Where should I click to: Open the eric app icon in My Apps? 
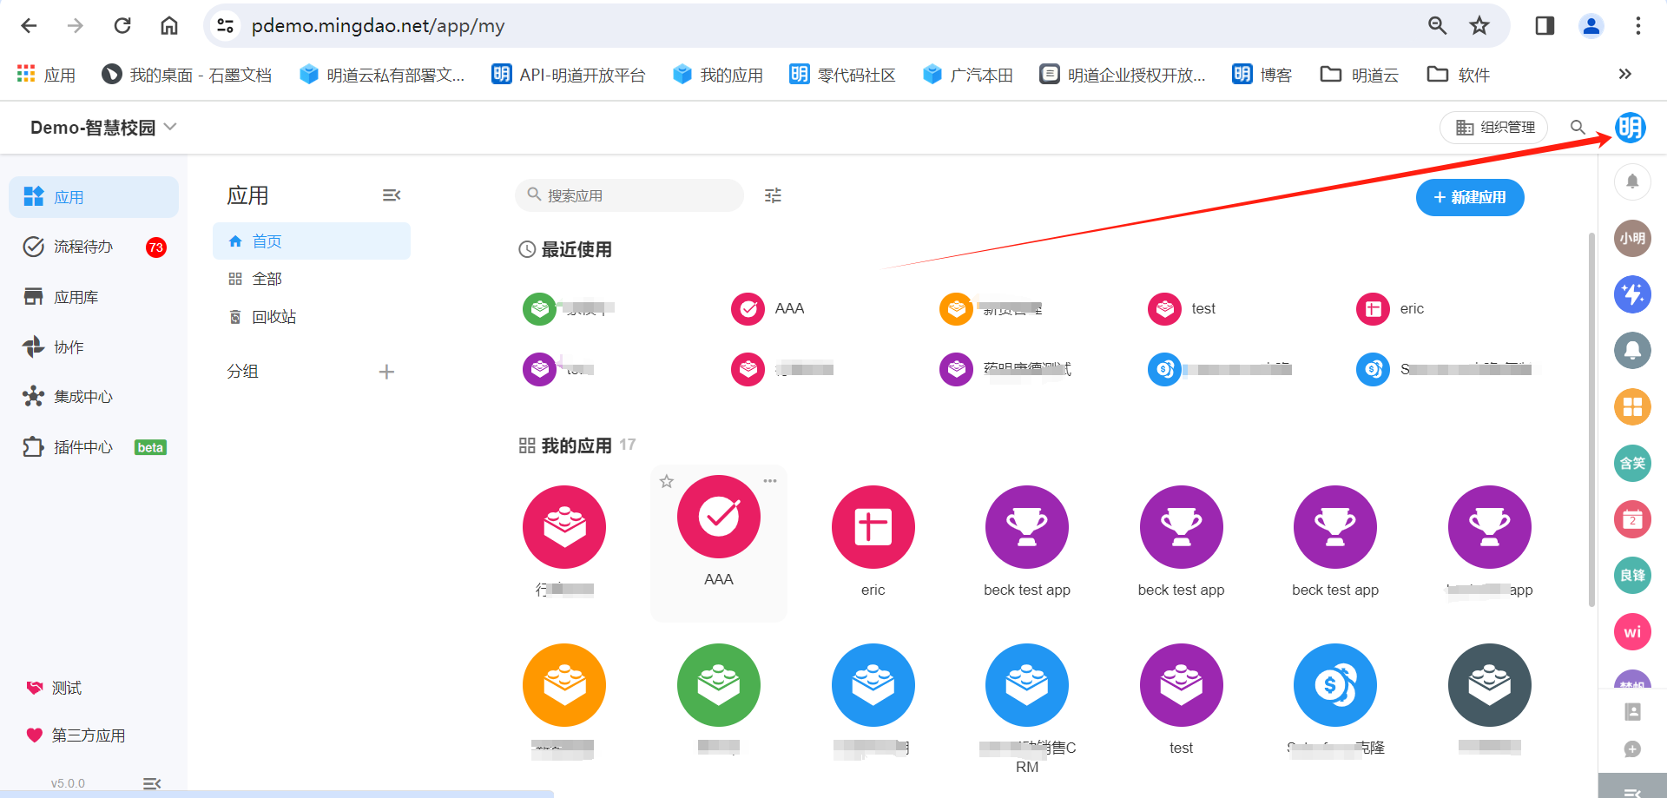click(x=873, y=527)
